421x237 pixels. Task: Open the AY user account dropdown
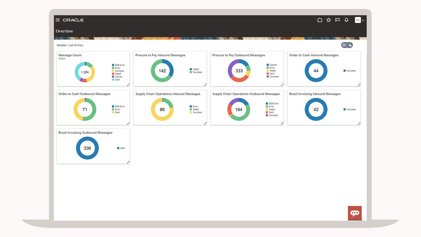[359, 20]
